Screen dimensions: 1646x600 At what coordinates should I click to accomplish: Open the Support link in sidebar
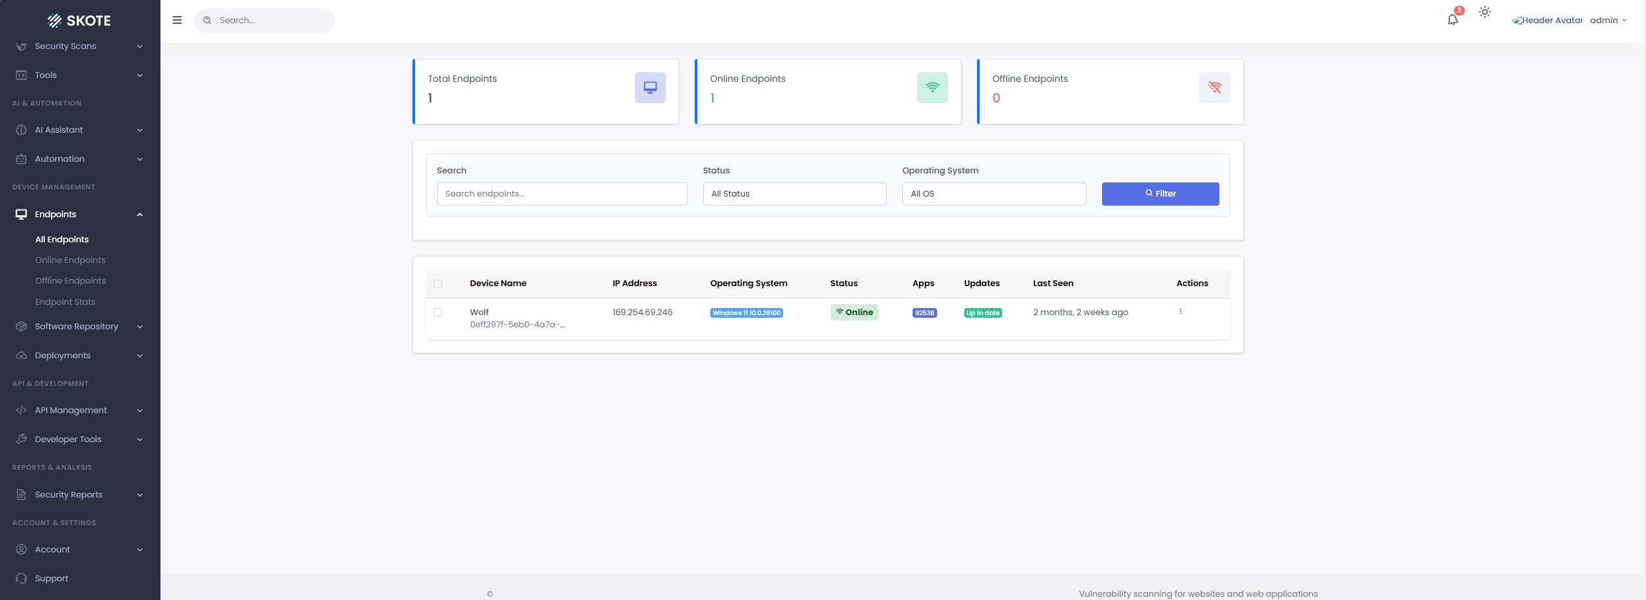52,579
